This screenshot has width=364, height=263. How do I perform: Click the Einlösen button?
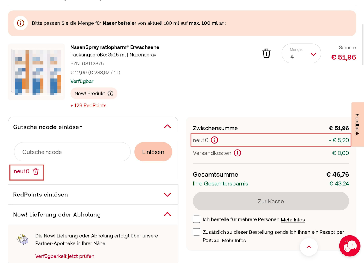(153, 152)
